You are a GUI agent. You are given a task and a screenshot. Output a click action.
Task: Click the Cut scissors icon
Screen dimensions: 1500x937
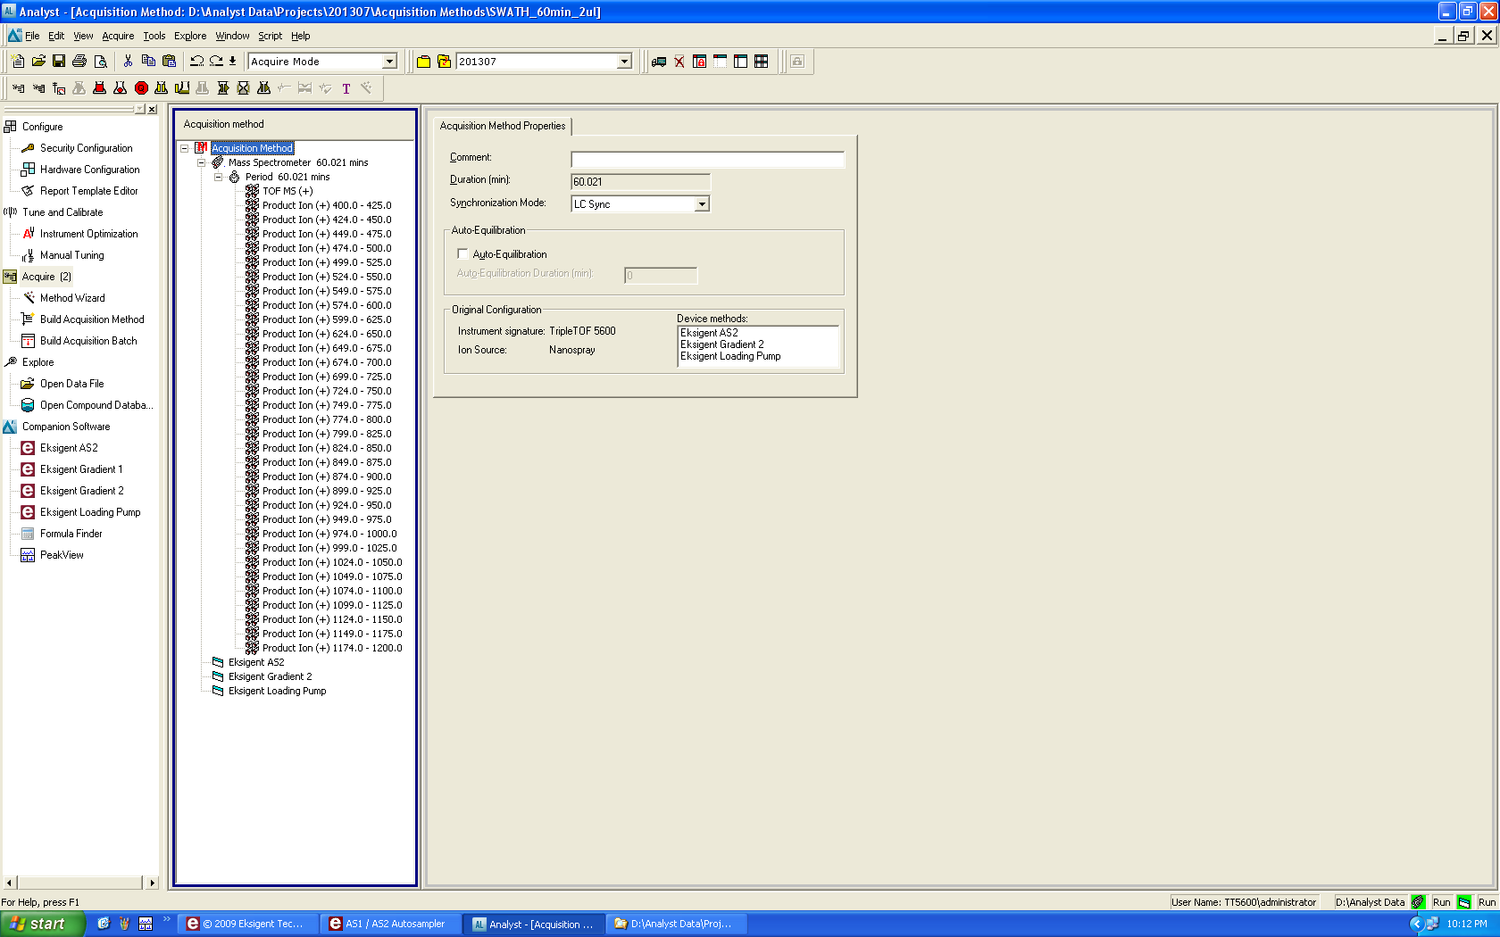point(128,62)
